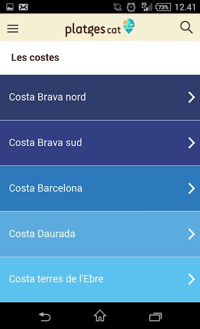Go to the Android home screen

100,316
